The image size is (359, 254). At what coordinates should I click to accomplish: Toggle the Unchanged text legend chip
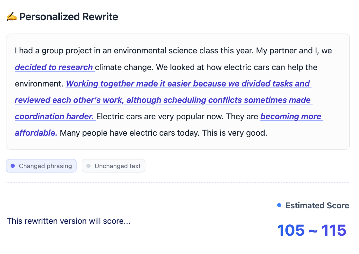pyautogui.click(x=113, y=166)
